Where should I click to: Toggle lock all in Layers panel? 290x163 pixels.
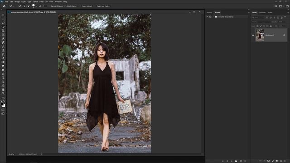coord(271,26)
